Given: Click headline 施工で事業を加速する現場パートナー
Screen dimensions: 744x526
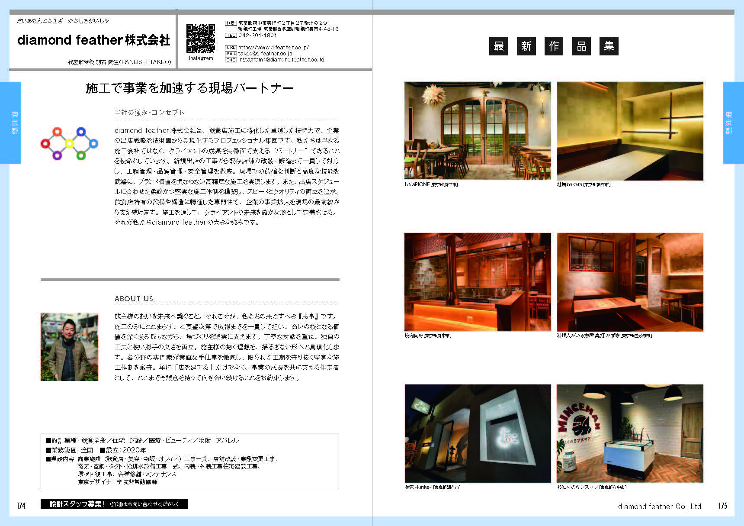Looking at the screenshot, I should 190,88.
